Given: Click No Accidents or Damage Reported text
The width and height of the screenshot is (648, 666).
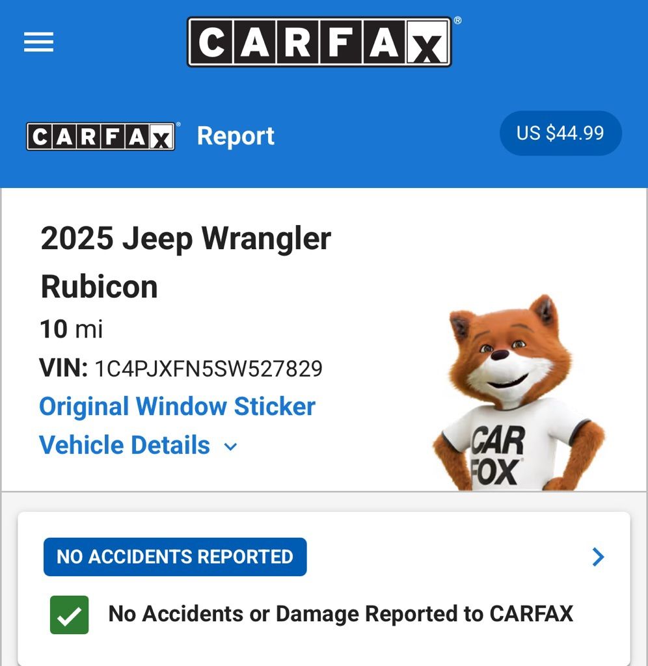Looking at the screenshot, I should [341, 614].
